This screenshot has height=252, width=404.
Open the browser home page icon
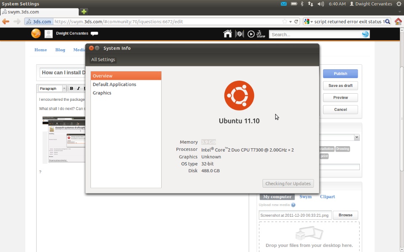tap(398, 21)
